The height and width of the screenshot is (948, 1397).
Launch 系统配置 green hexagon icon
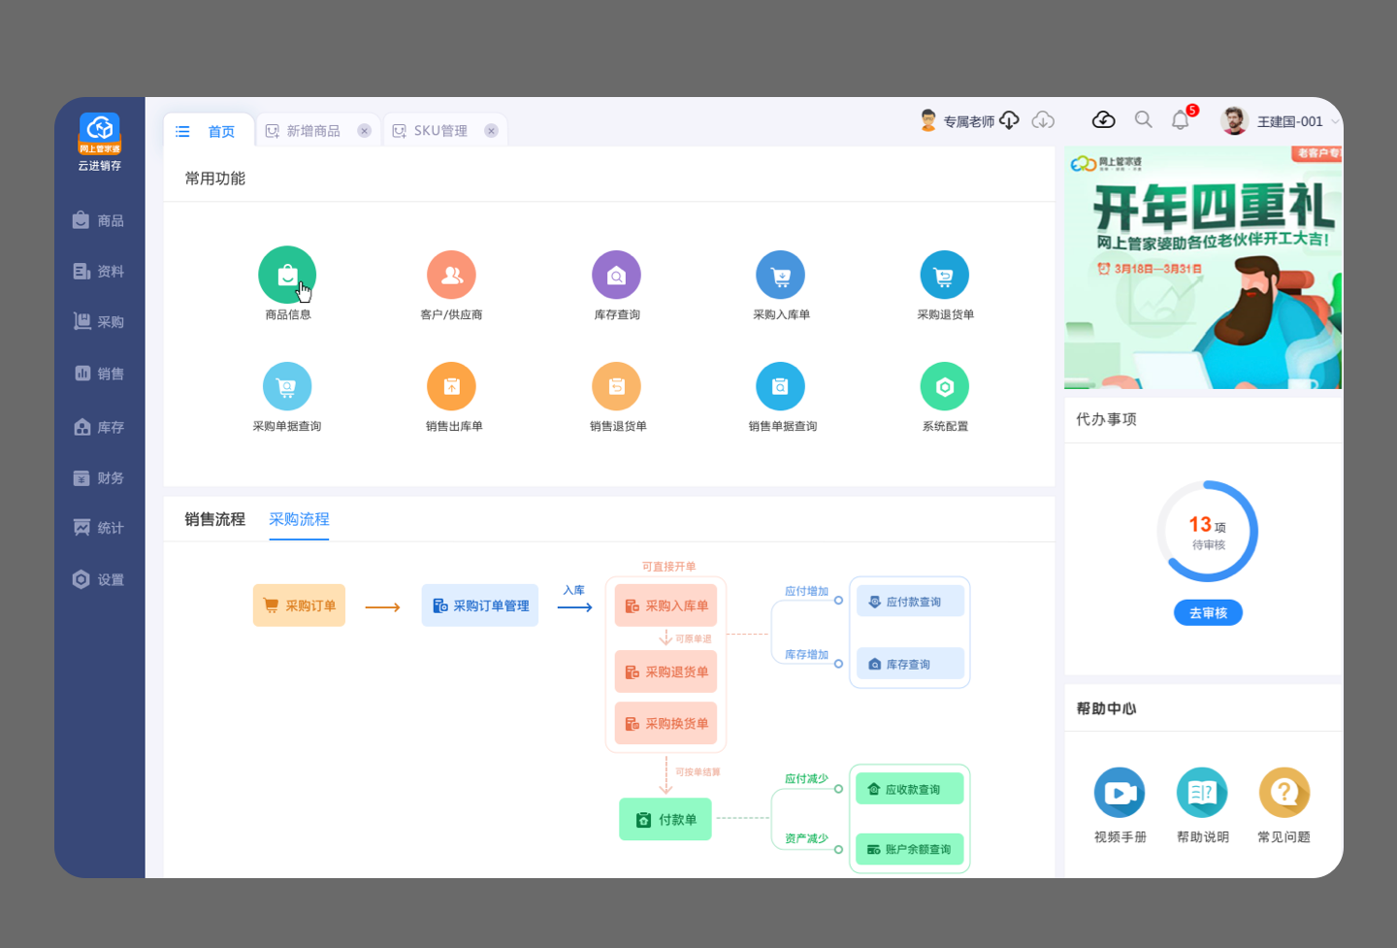(944, 387)
